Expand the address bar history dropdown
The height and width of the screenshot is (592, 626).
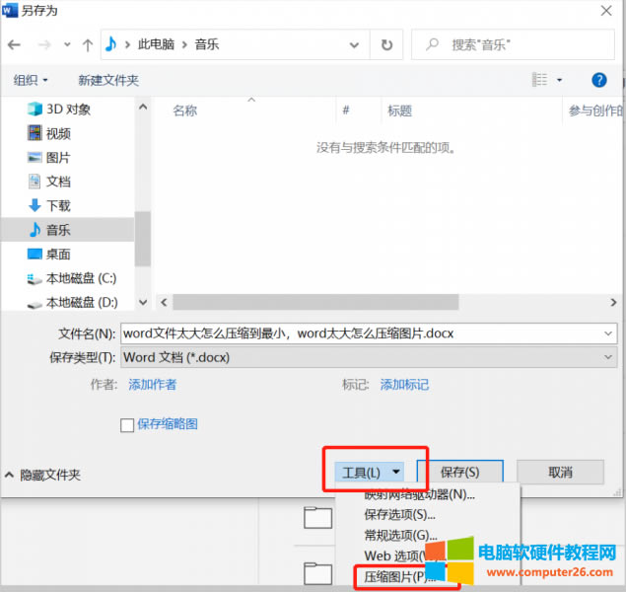(x=358, y=45)
